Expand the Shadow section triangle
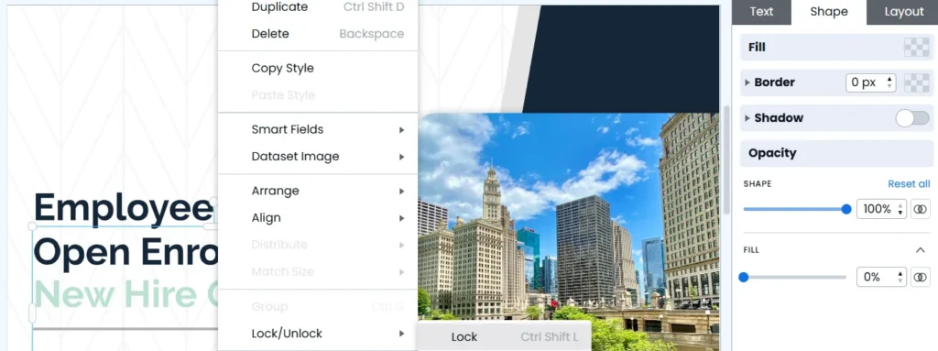938x351 pixels. 747,118
